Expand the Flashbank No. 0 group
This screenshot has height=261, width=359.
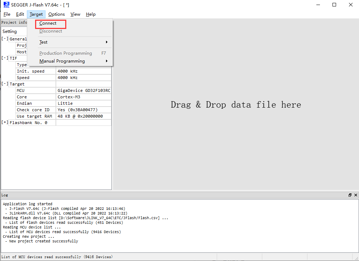5,122
